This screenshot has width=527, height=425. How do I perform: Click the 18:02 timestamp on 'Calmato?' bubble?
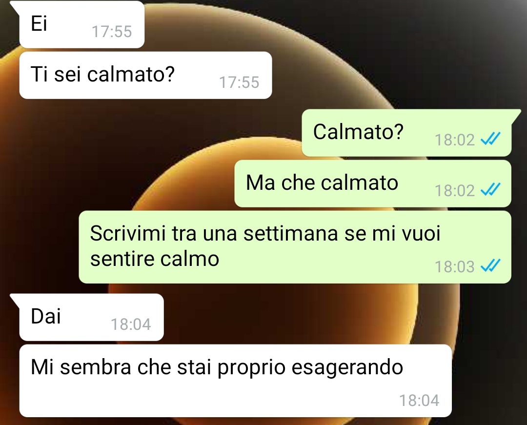455,140
